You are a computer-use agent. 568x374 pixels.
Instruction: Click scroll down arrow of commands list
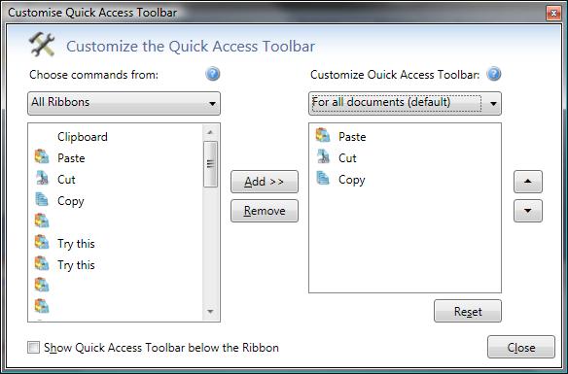[210, 312]
